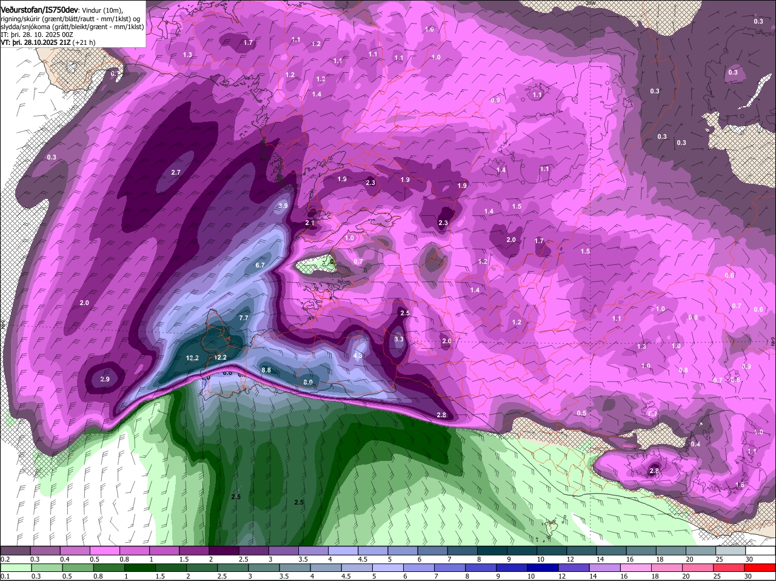Click the 3.9 value on the map
This screenshot has width=776, height=581.
click(x=283, y=206)
